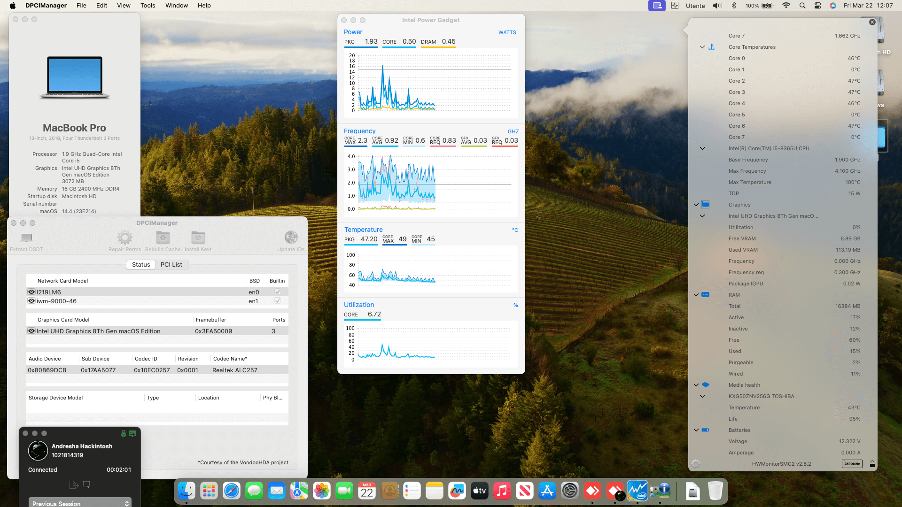This screenshot has width=902, height=507.
Task: Switch to the Status tab in DPCIManager
Action: pyautogui.click(x=141, y=264)
